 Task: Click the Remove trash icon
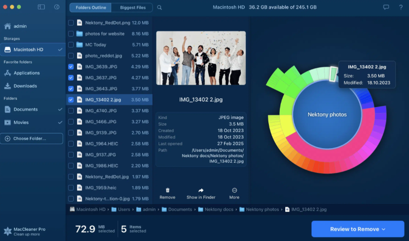(x=167, y=190)
